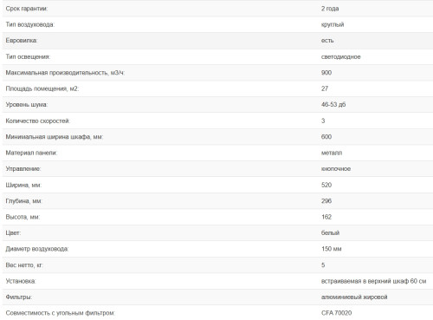Select 'встраиваемая в верхний шкаф 60 см' text
The height and width of the screenshot is (320, 433).
tap(374, 281)
